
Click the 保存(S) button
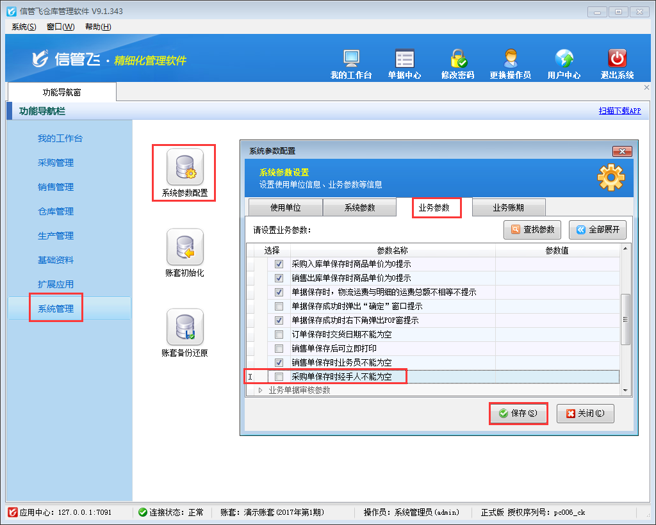pyautogui.click(x=519, y=414)
